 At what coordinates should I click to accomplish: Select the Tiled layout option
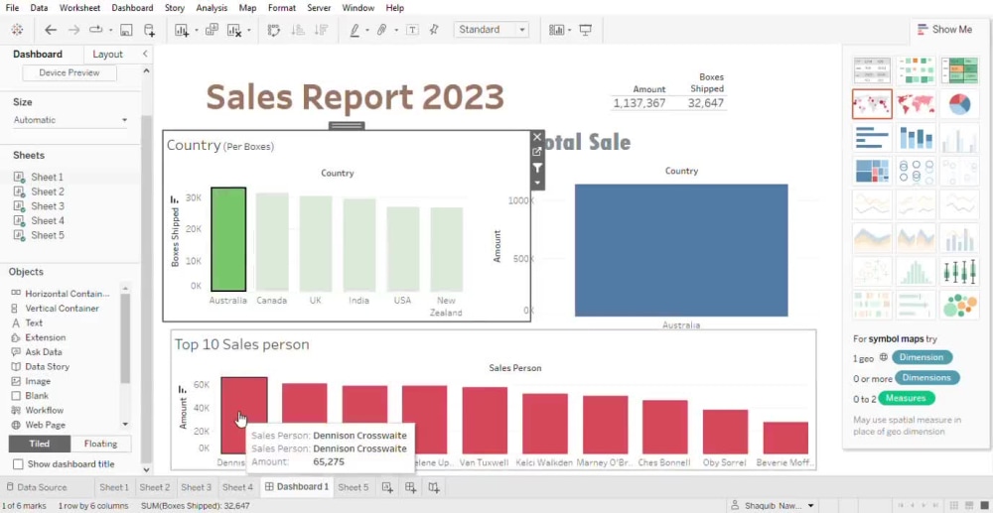point(40,444)
